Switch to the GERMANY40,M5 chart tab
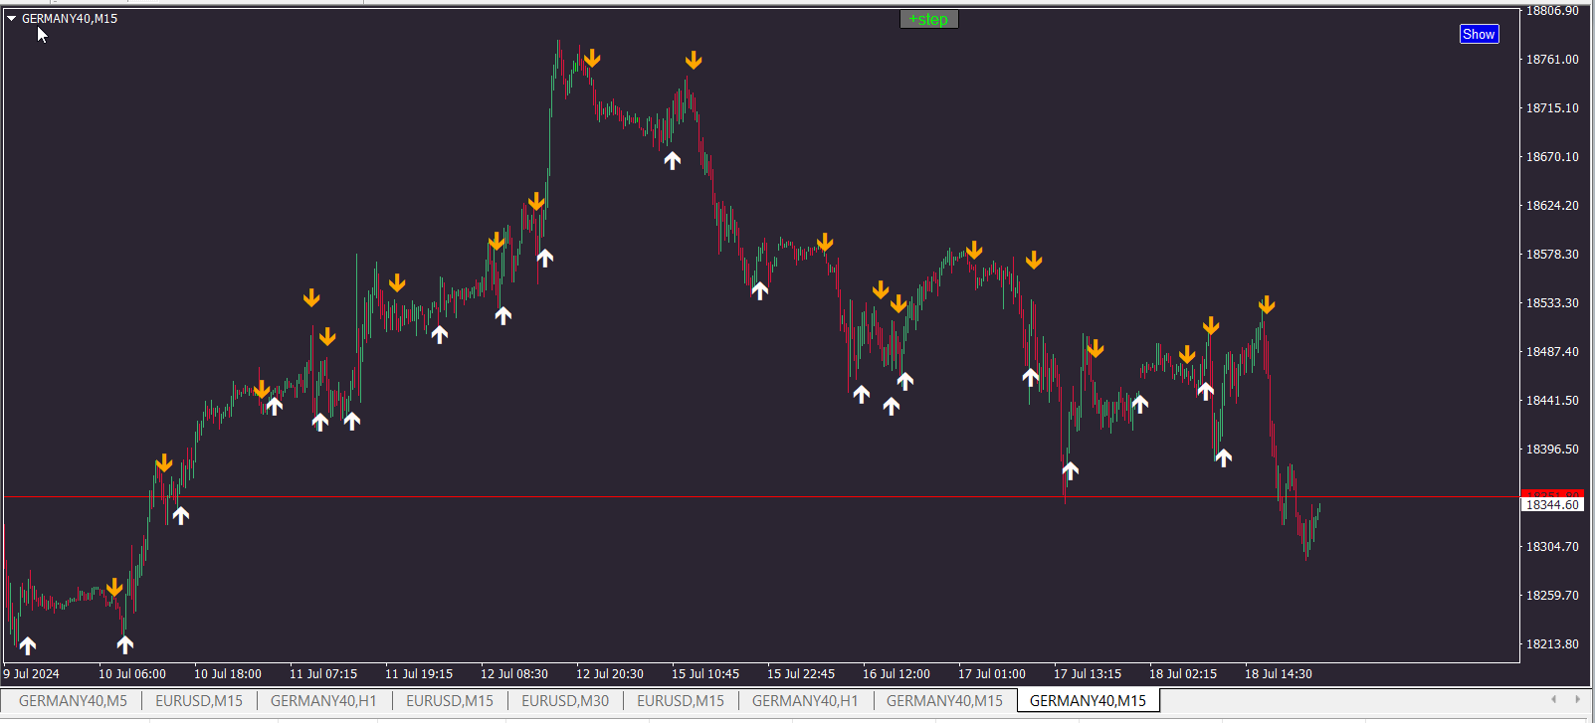 pyautogui.click(x=73, y=701)
